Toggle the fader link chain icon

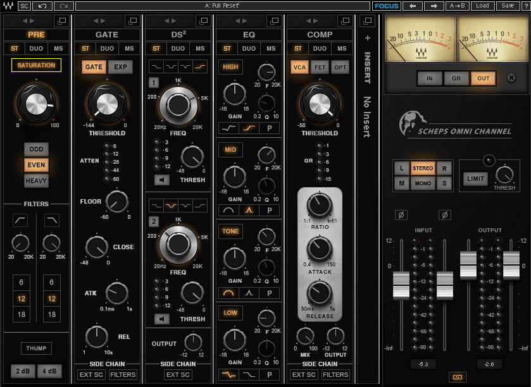point(457,377)
